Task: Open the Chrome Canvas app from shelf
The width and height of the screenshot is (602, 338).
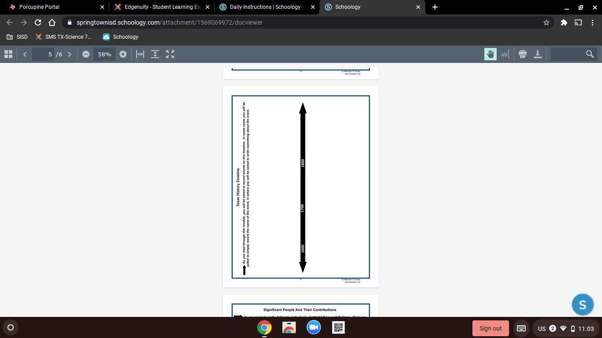Action: click(289, 327)
